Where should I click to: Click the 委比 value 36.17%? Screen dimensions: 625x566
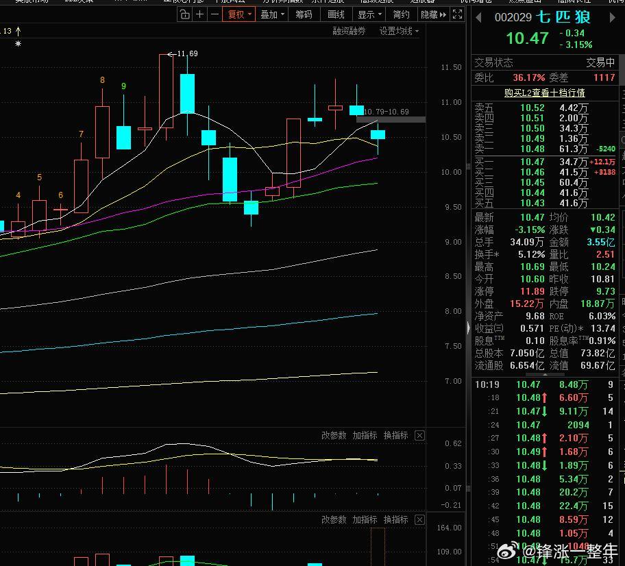click(528, 77)
